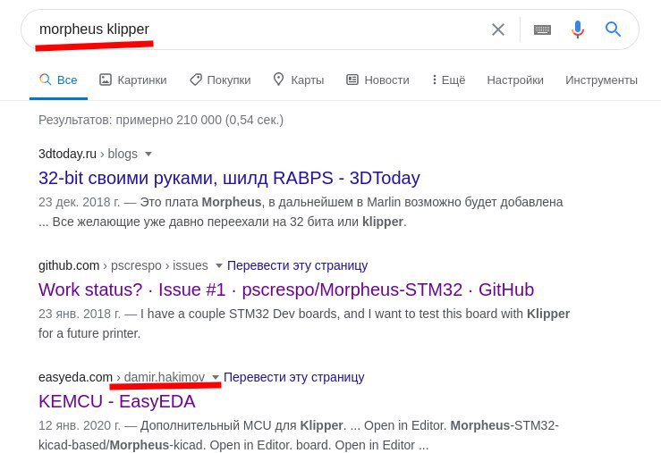
Task: Clear the search query with the X icon
Action: coord(498,29)
